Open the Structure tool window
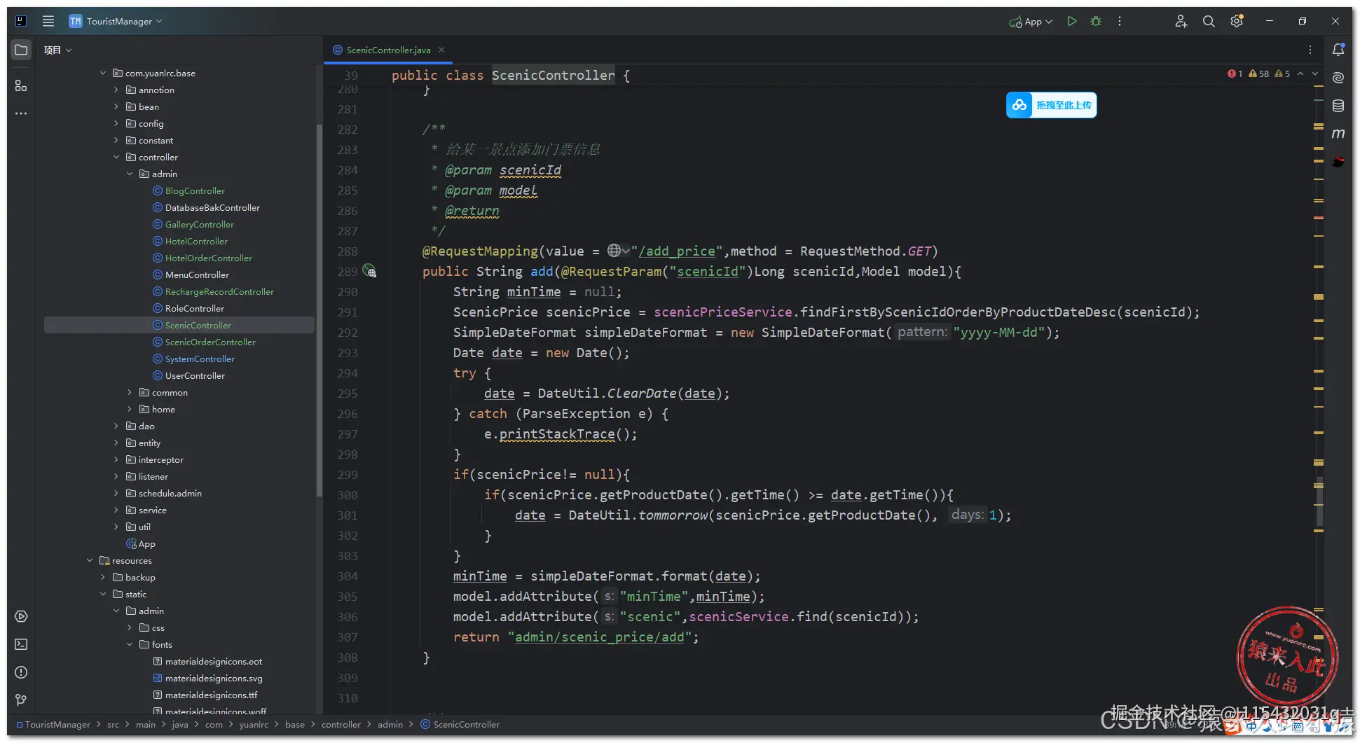 21,85
